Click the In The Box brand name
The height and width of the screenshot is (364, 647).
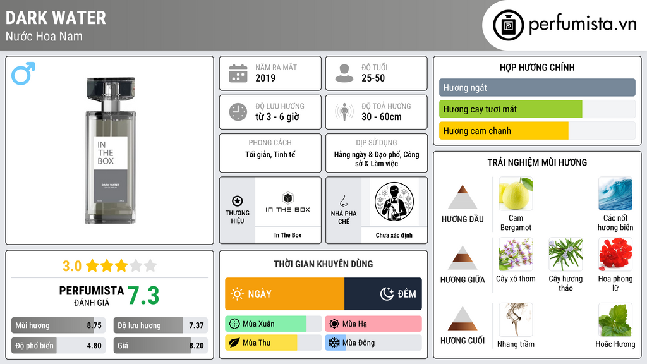pyautogui.click(x=287, y=235)
